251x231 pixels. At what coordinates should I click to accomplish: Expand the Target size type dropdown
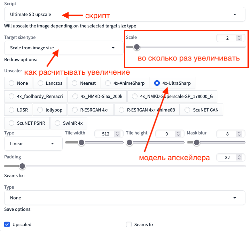(63, 48)
